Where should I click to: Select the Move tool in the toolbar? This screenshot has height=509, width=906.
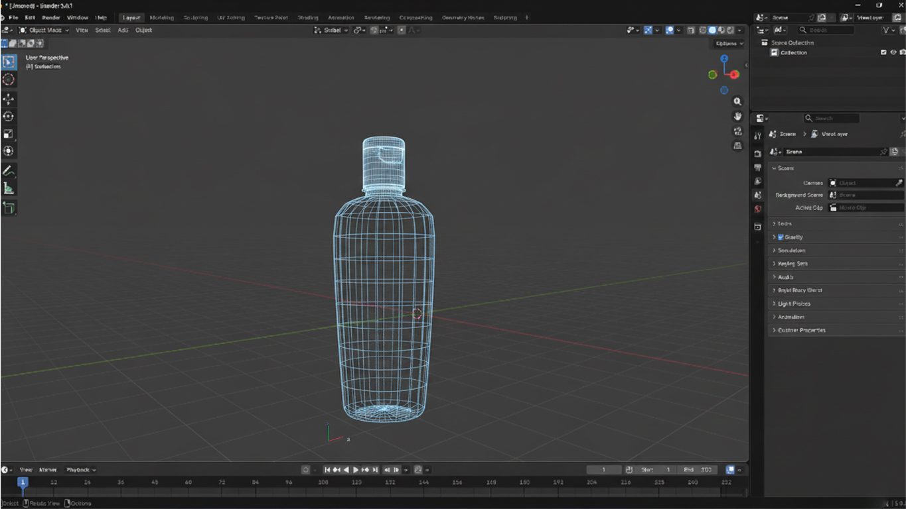point(9,98)
